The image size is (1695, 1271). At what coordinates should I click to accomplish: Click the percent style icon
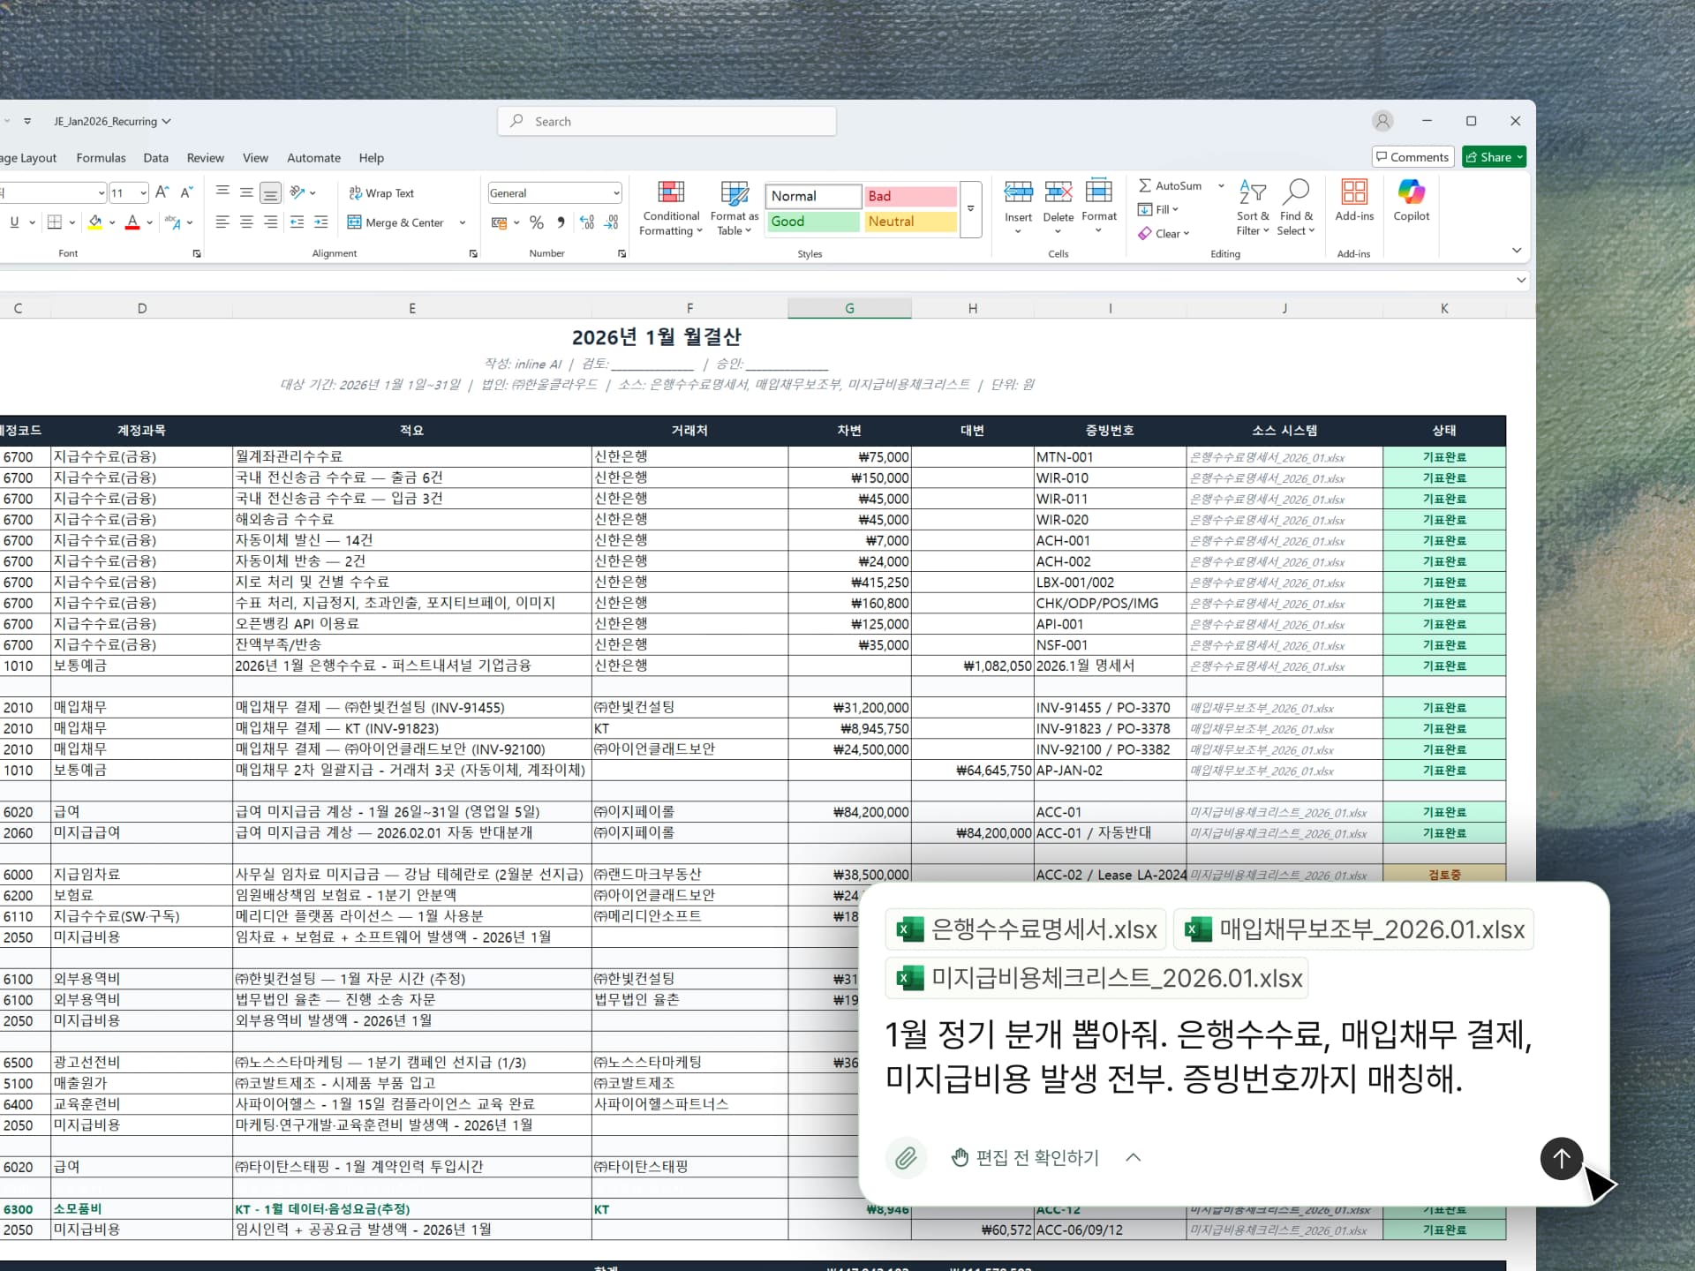(537, 223)
